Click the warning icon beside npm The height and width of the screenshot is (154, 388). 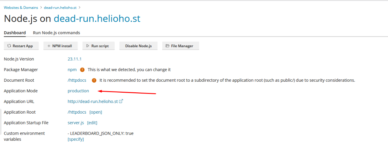pyautogui.click(x=82, y=70)
